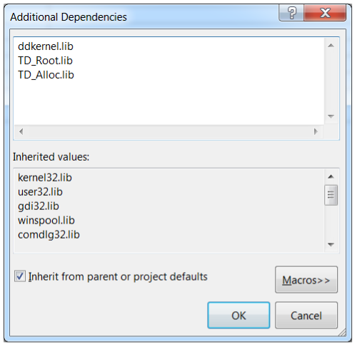Click on the TD_Alloc.lib entry
This screenshot has height=347, width=357.
point(46,75)
